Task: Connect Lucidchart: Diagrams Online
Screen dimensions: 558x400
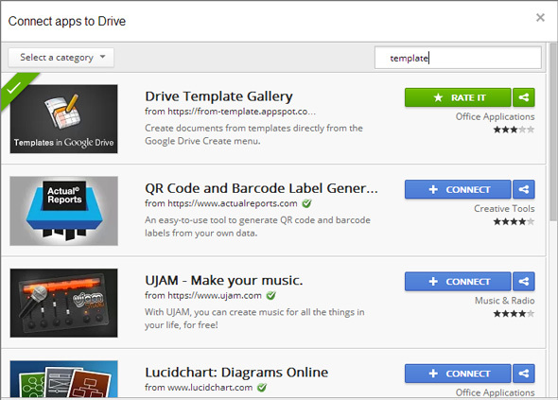Action: coord(458,374)
